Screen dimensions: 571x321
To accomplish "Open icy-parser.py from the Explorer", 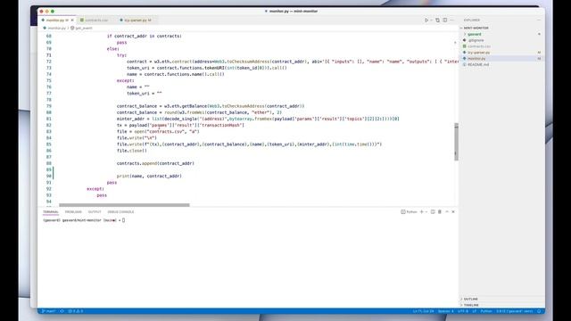I will 478,53.
